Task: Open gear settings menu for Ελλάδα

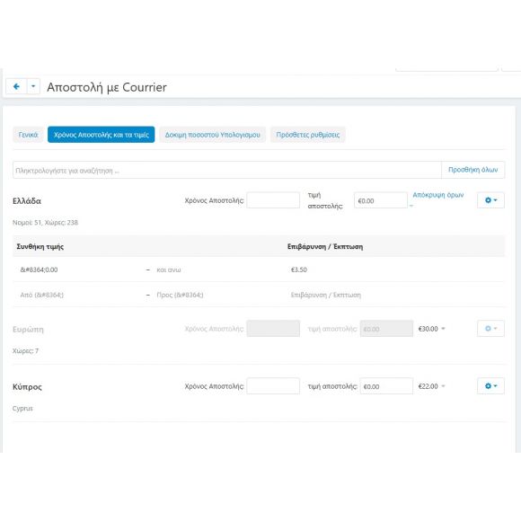Action: pyautogui.click(x=490, y=200)
